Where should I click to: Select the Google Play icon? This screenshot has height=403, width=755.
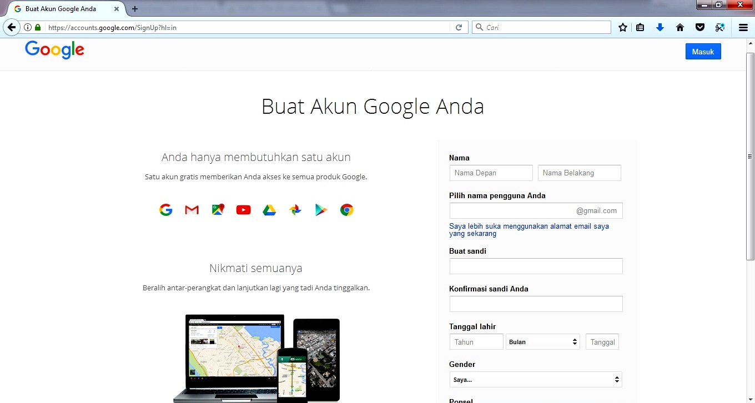coord(321,210)
